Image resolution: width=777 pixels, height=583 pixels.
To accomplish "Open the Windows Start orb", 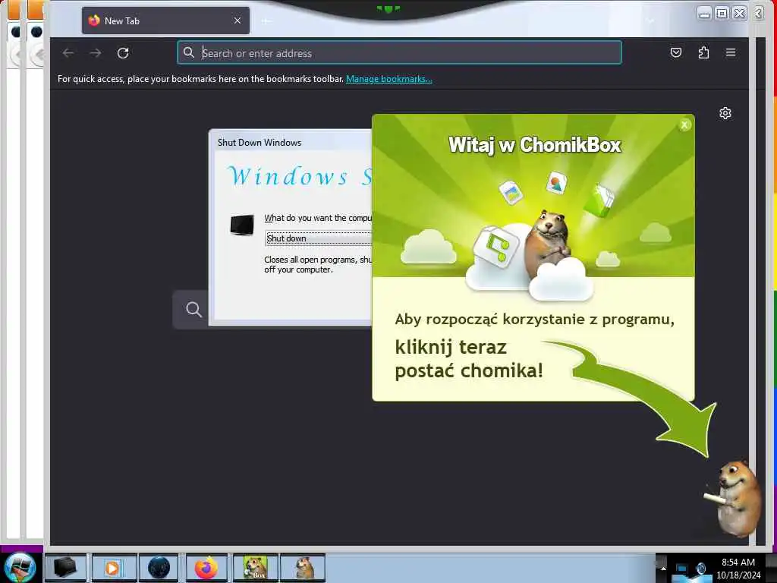I will point(20,567).
